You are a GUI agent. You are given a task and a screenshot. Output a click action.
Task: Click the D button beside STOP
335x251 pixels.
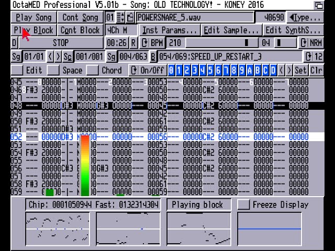coord(14,43)
